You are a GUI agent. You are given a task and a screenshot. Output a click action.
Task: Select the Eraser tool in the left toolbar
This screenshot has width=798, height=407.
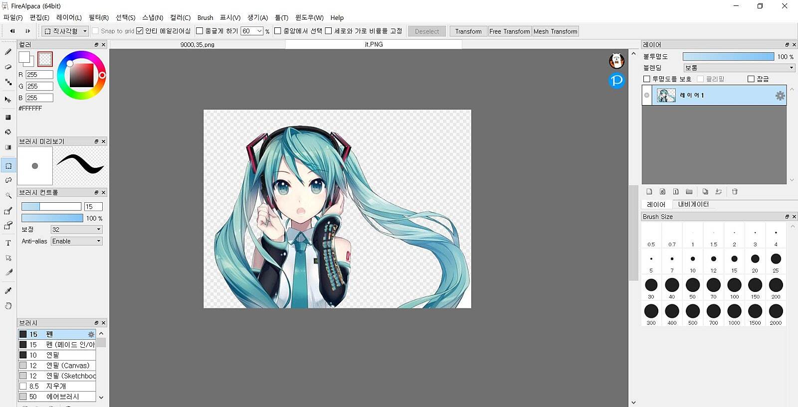tap(8, 67)
